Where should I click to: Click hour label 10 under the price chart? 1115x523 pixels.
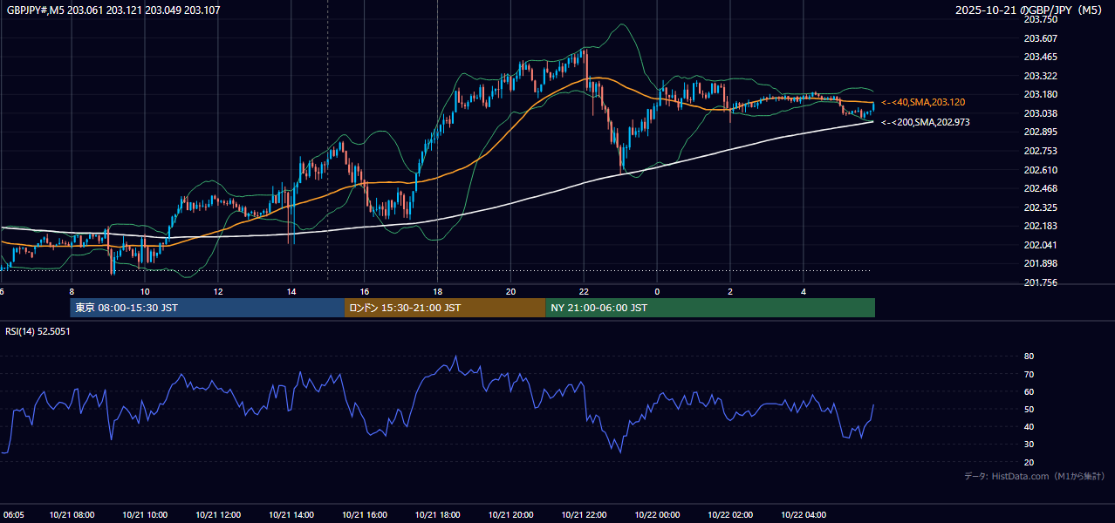(145, 292)
